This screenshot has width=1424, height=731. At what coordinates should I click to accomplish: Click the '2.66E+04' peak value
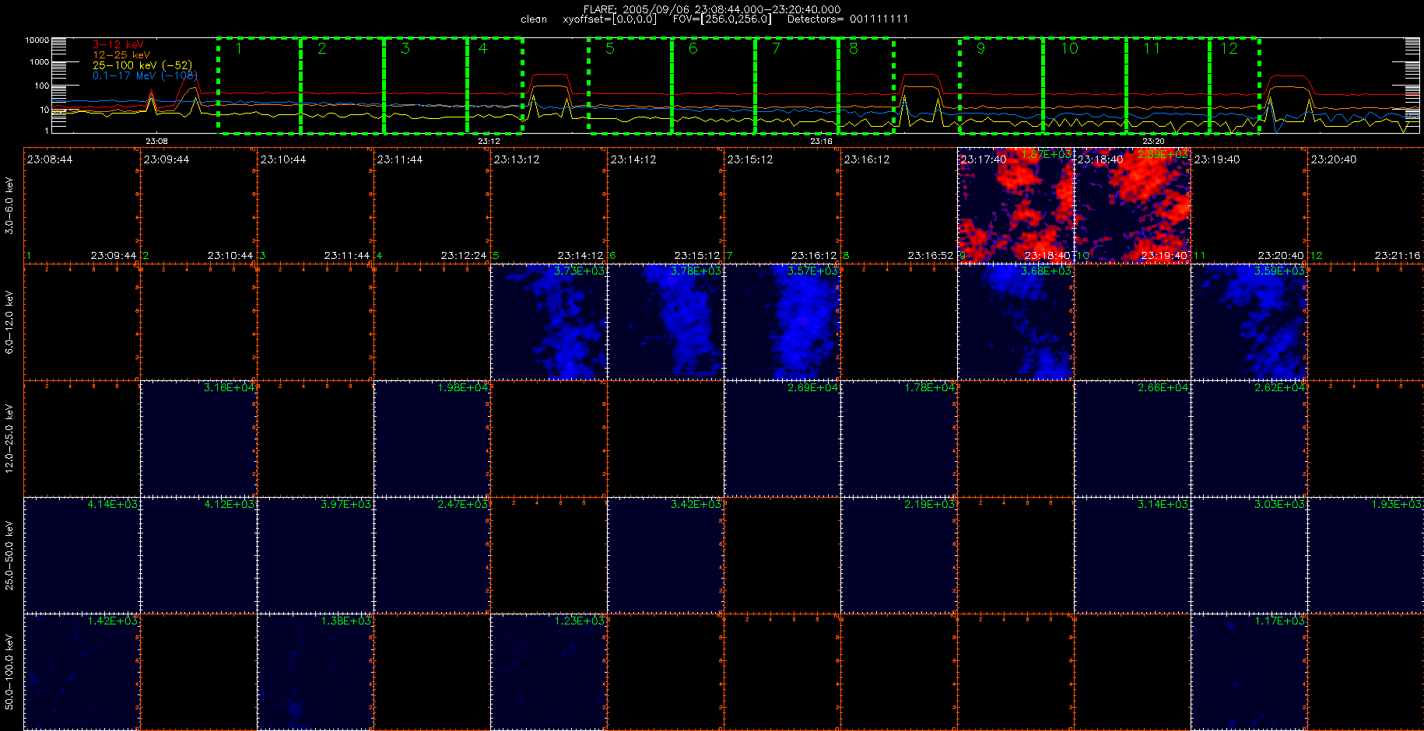coord(1163,387)
